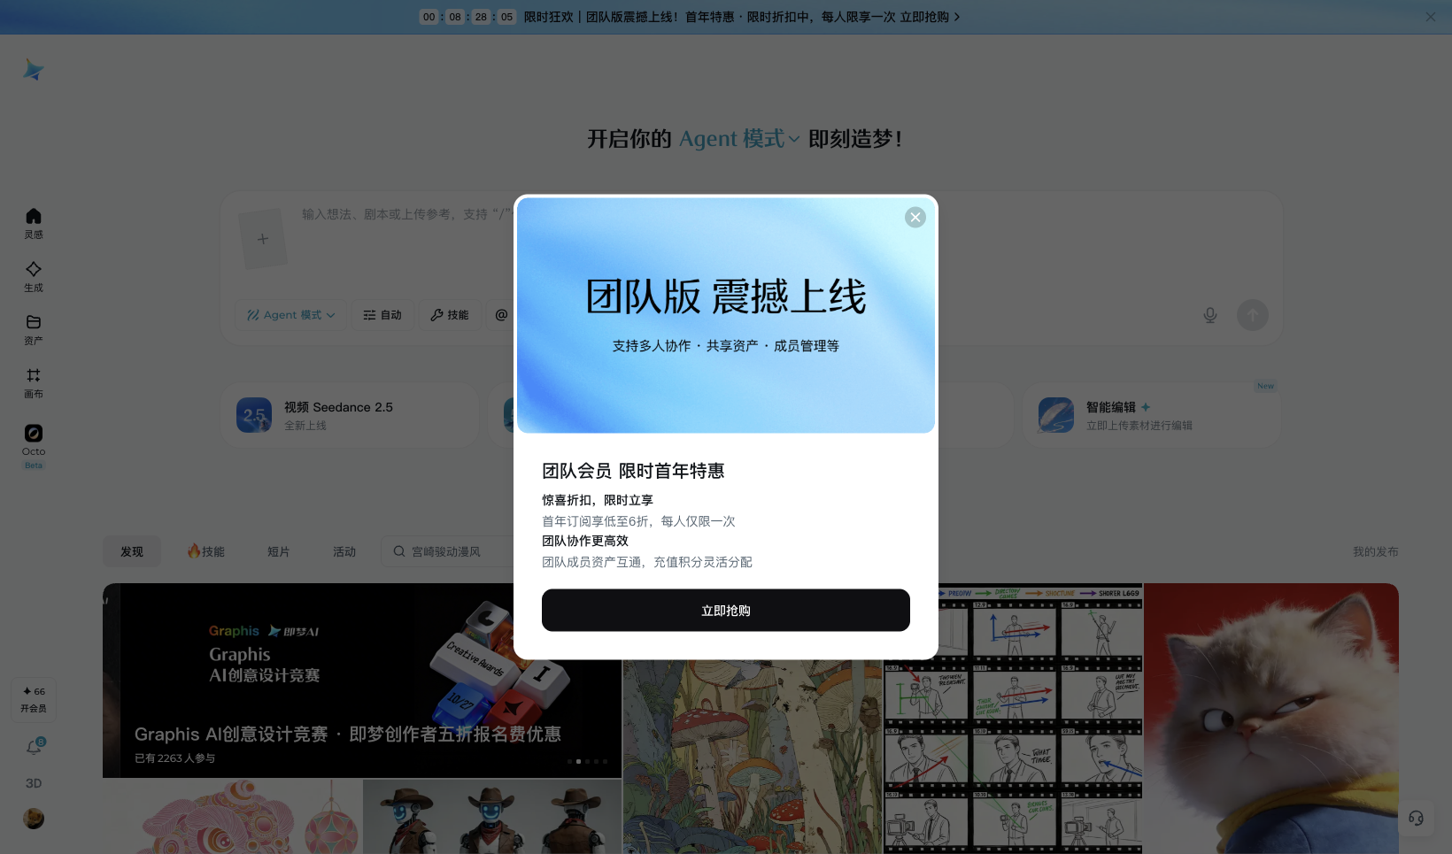Click the send arrow button
The height and width of the screenshot is (854, 1452).
click(1252, 315)
